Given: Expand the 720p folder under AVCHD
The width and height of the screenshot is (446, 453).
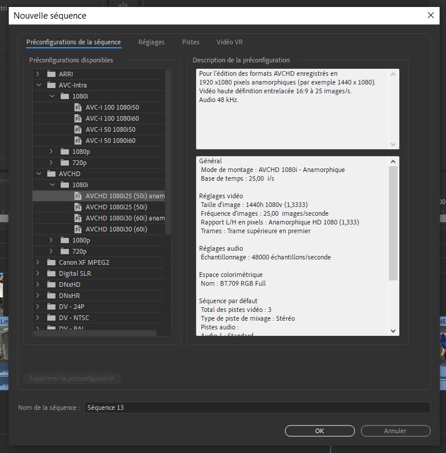Looking at the screenshot, I should (51, 251).
